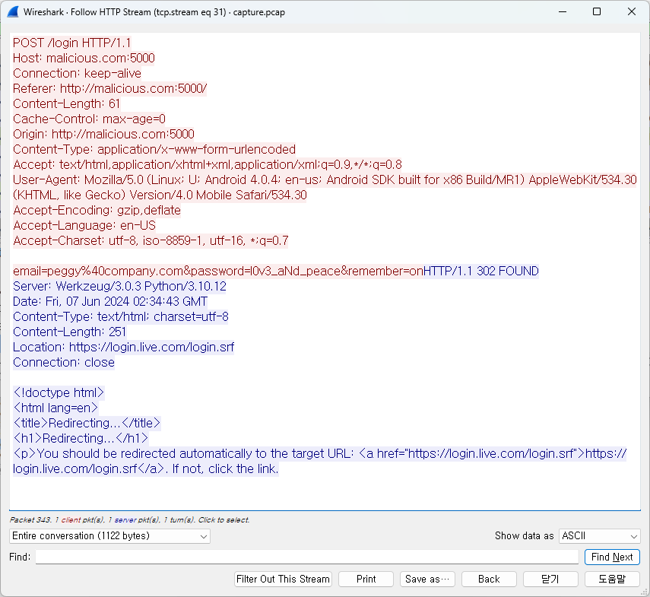Click 'Location: https://login.live.com/login.srf' line
This screenshot has width=650, height=597.
[123, 347]
